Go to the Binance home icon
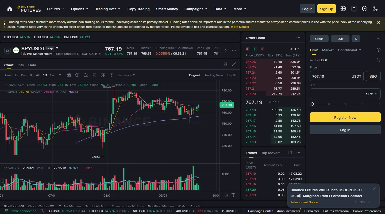This screenshot has height=214, width=385. pos(10,9)
